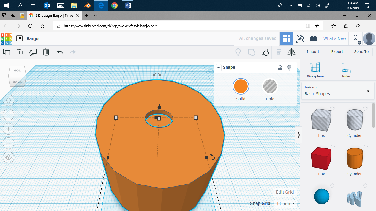Select the Workplane tool
376x211 pixels.
tap(315, 70)
